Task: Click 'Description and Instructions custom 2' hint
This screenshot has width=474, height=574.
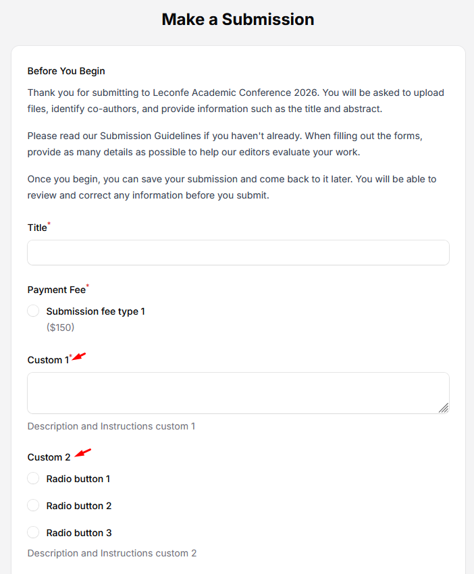Action: pyautogui.click(x=111, y=553)
